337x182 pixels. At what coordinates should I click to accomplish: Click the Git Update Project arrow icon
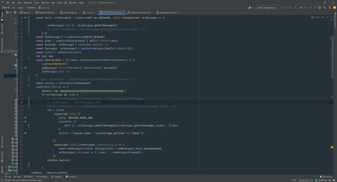(306, 8)
